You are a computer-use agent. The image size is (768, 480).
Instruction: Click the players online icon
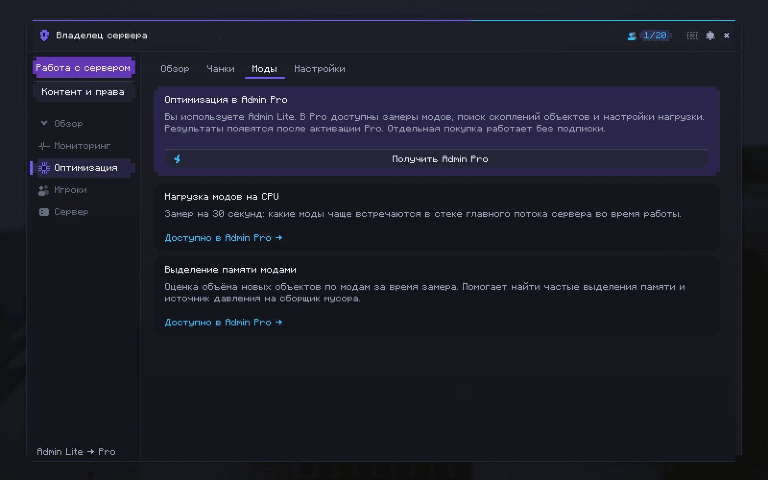[x=632, y=36]
